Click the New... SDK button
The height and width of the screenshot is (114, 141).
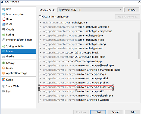point(132,10)
